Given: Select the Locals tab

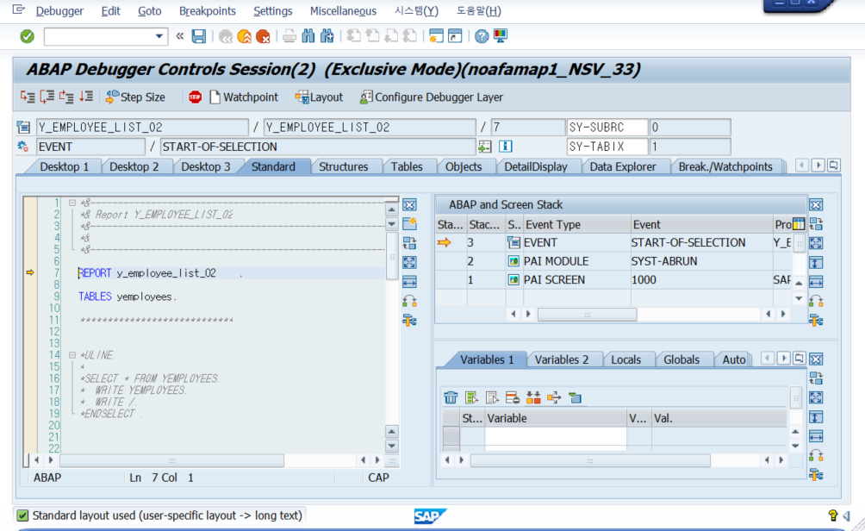Looking at the screenshot, I should pyautogui.click(x=625, y=359).
